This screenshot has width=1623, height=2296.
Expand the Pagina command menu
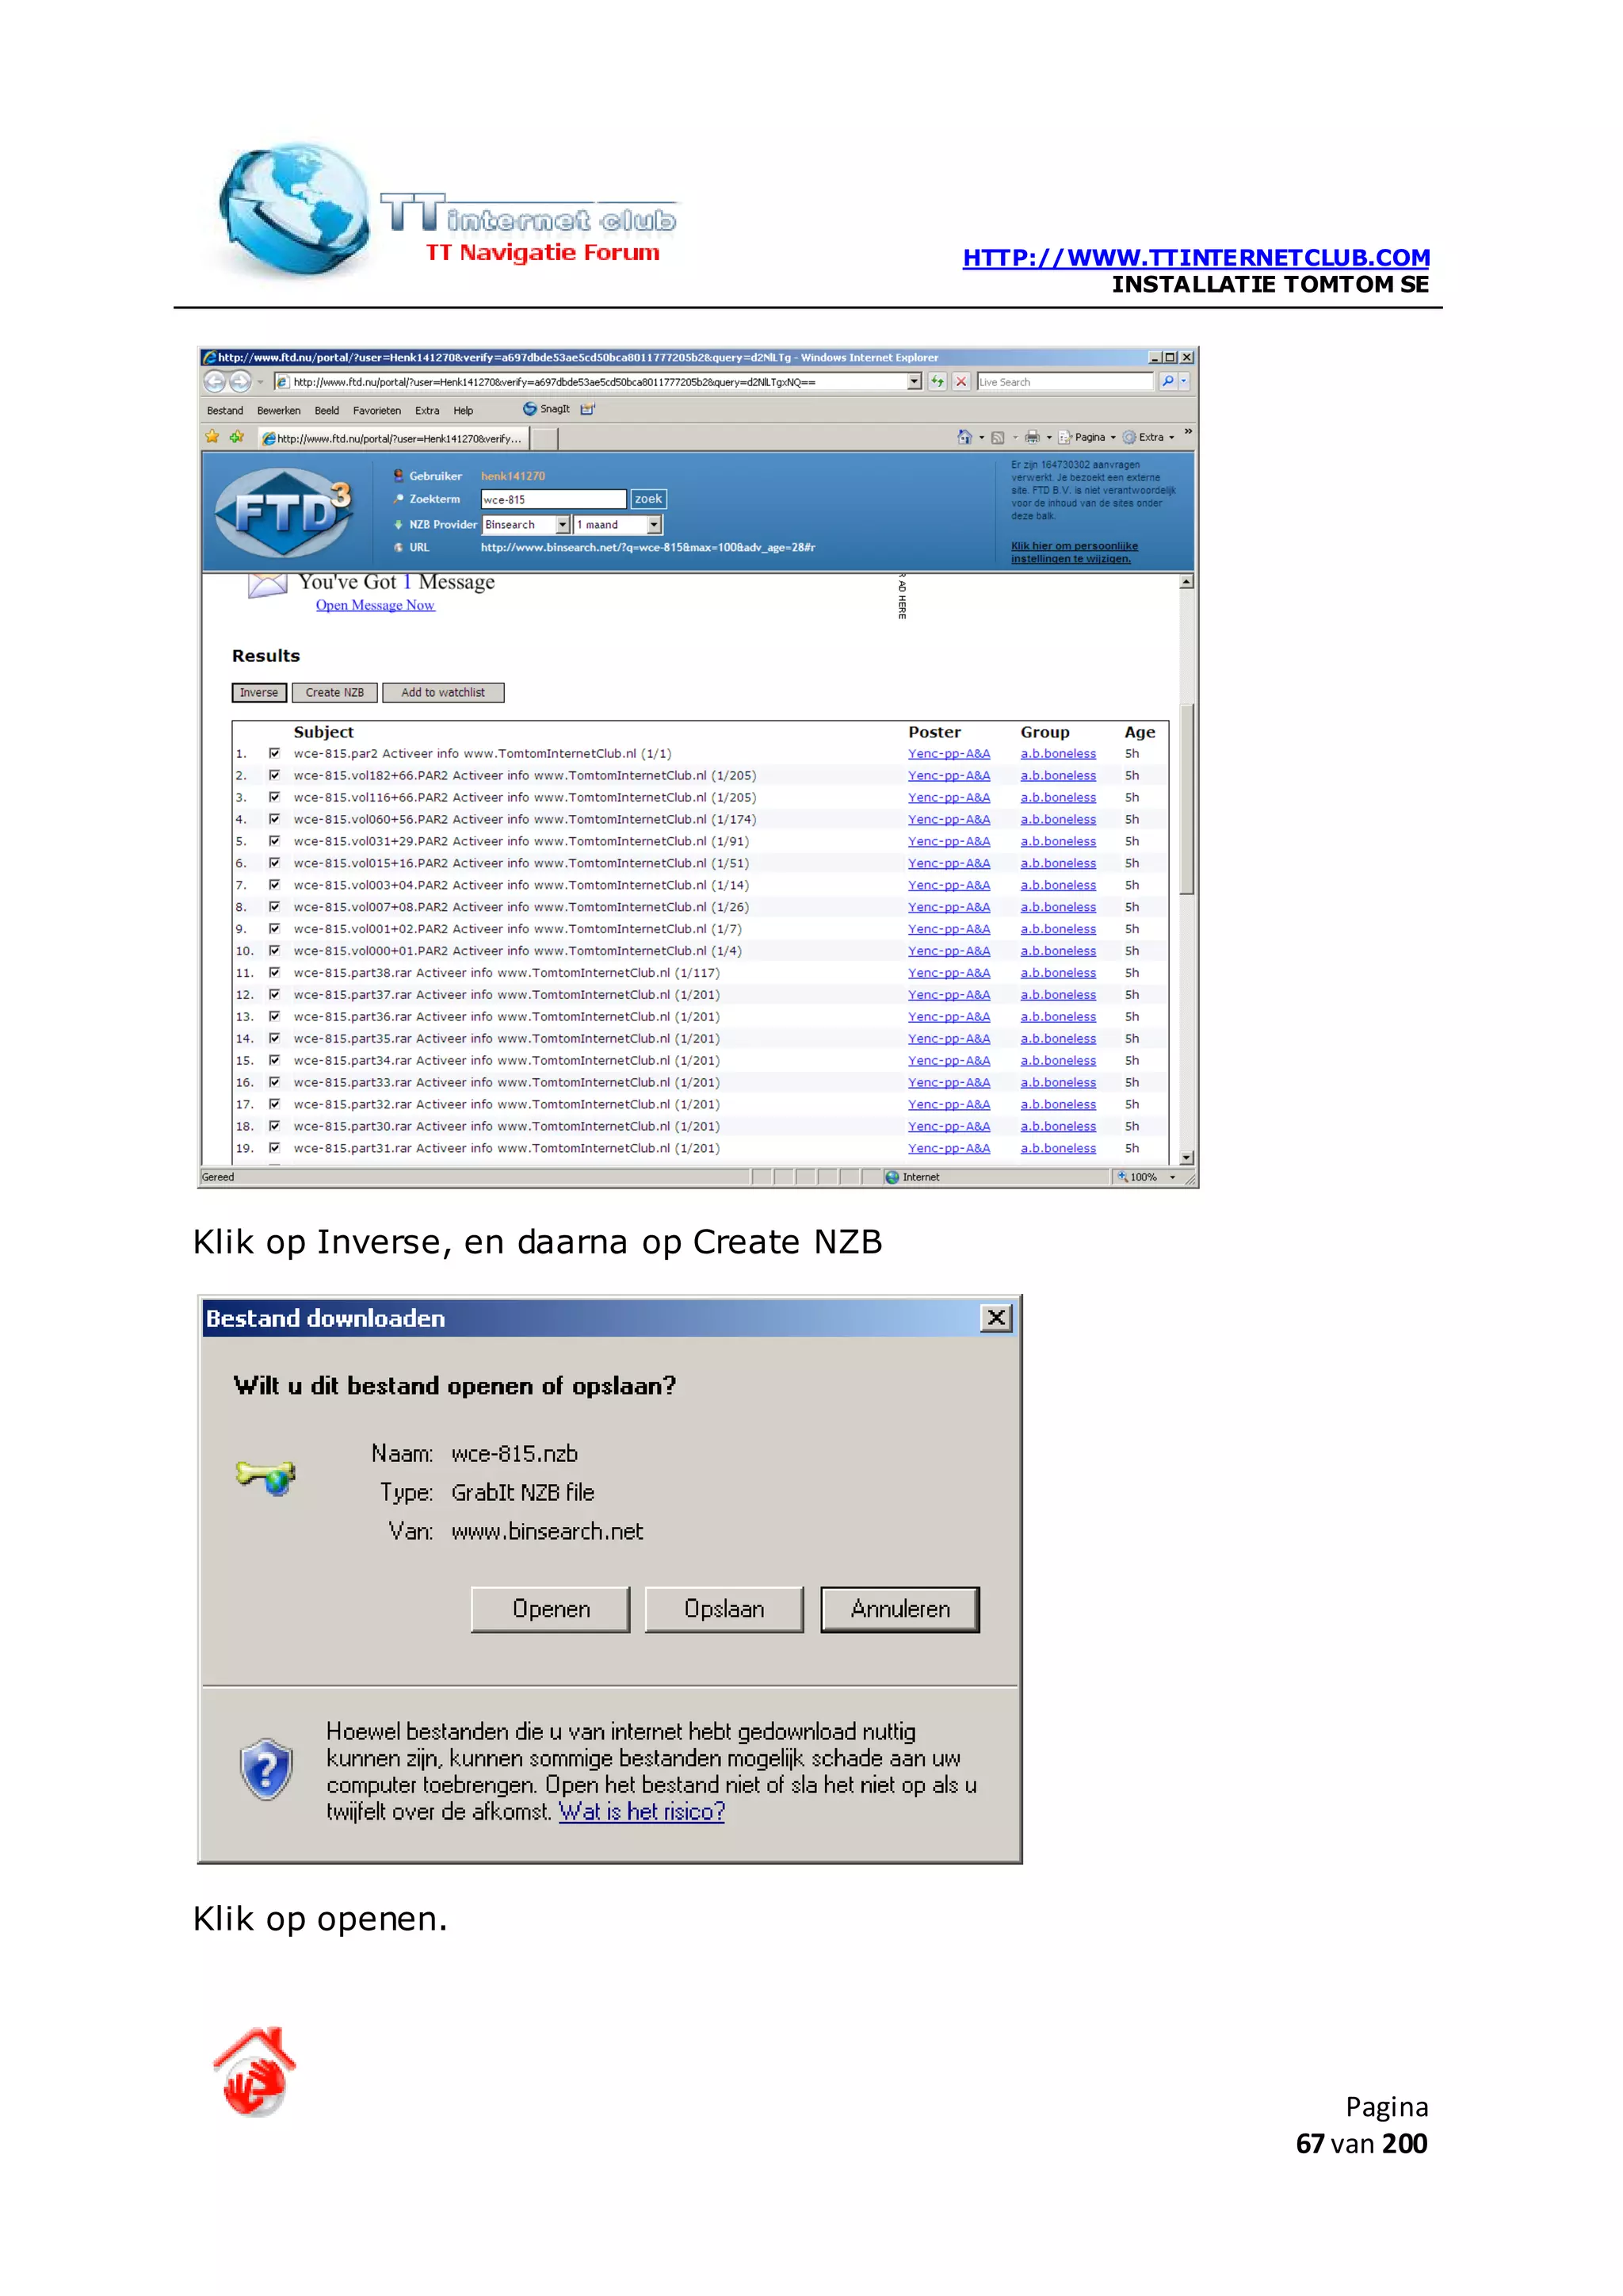pos(1087,437)
